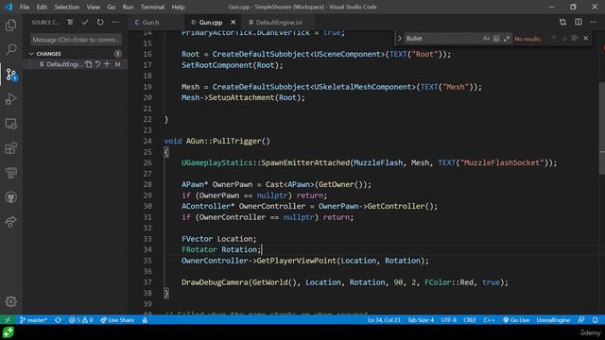Stage DefaultEngine changes with plus icon
605x340 pixels.
107,64
